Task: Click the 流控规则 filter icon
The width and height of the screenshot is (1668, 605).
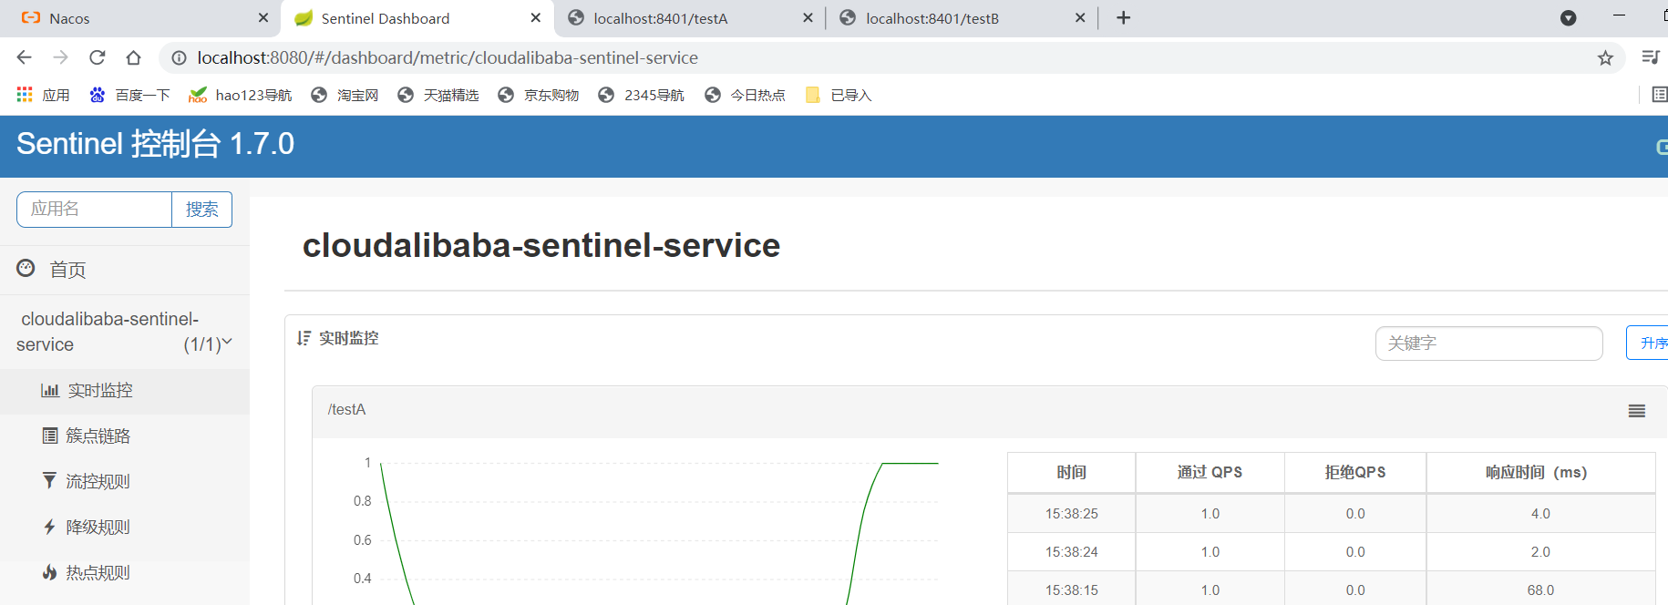Action: click(49, 480)
